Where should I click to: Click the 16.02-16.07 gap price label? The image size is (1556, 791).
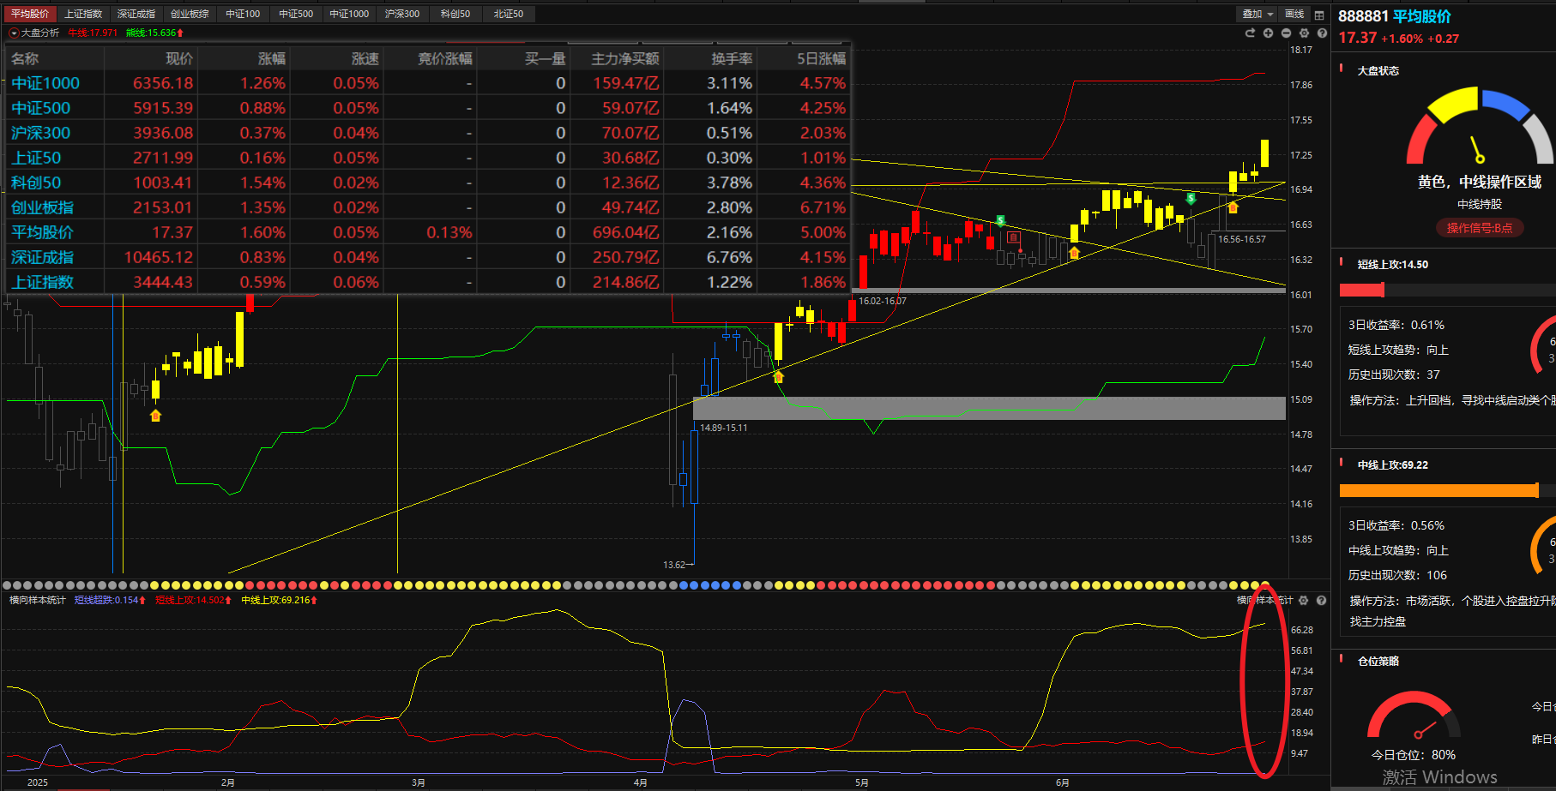click(883, 301)
